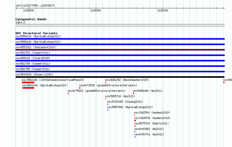
Task: Click the red marker under nsv5986066
Action: 133,93
